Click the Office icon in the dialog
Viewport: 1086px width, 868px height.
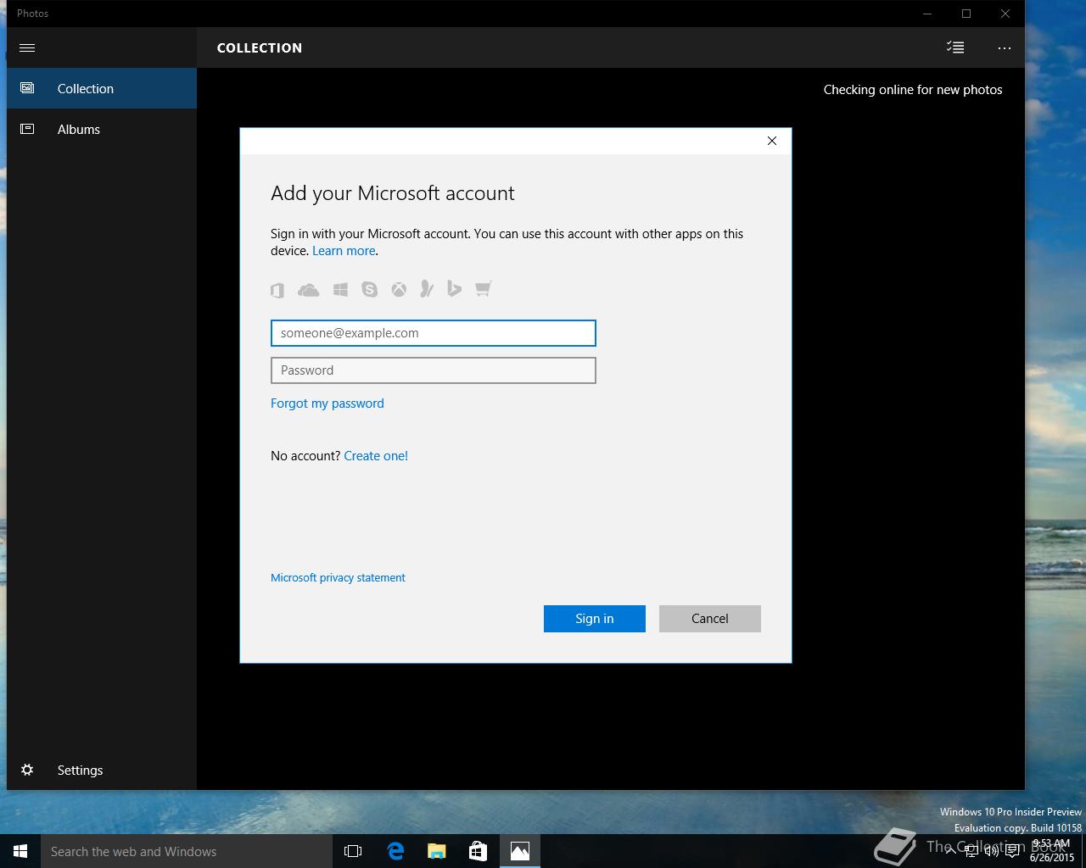pyautogui.click(x=277, y=290)
